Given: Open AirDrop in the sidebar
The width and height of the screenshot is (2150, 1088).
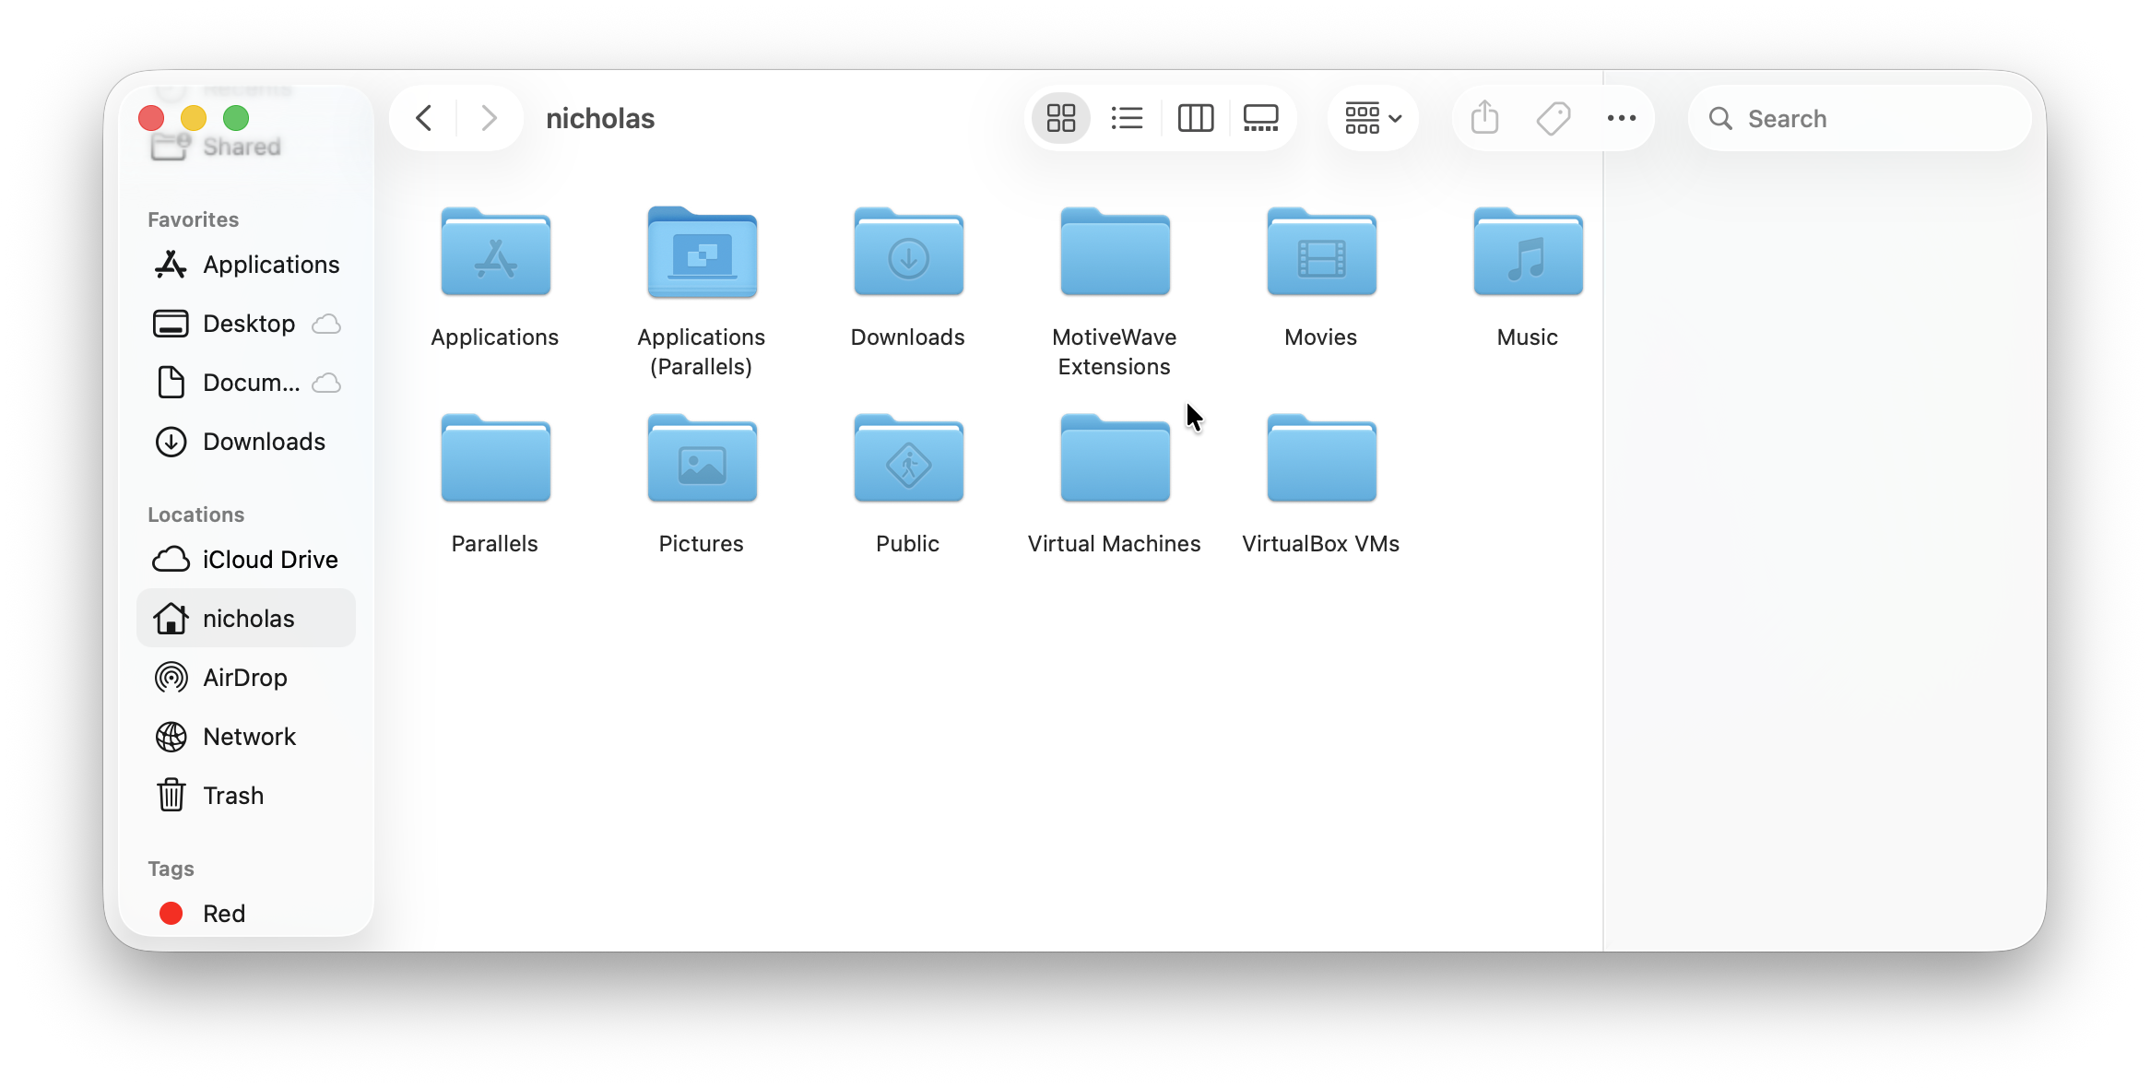Looking at the screenshot, I should tap(246, 678).
